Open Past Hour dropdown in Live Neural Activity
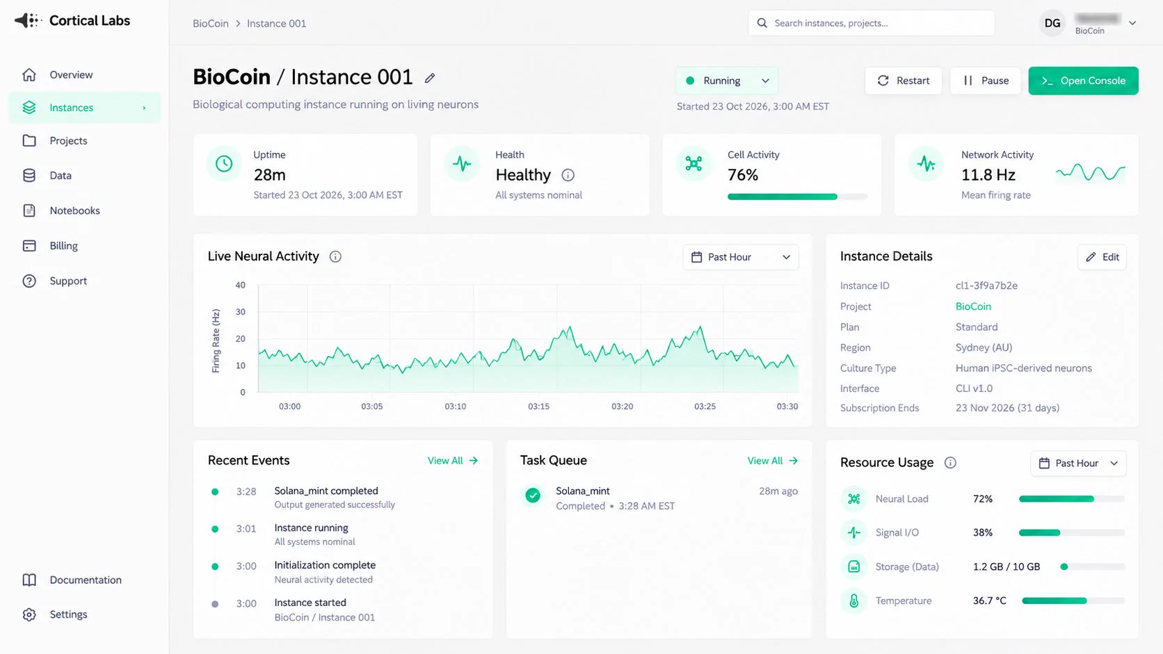This screenshot has height=654, width=1163. 741,257
